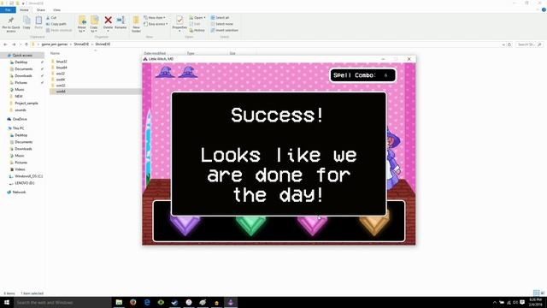Click the Little Witch game taskbar icon
The width and height of the screenshot is (547, 308).
click(x=231, y=302)
